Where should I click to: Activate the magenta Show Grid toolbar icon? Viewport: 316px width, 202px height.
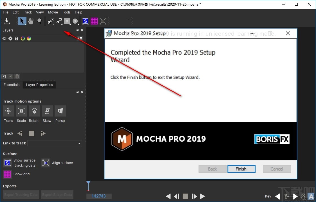pyautogui.click(x=94, y=21)
